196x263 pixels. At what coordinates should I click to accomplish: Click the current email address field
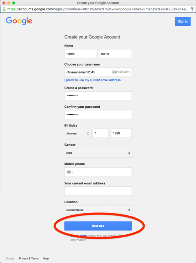98,191
